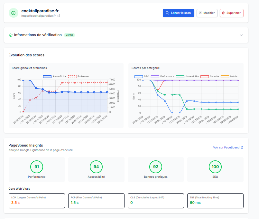Image resolution: width=259 pixels, height=219 pixels.
Task: Click the Performance score gauge showing 91
Action: tap(37, 167)
